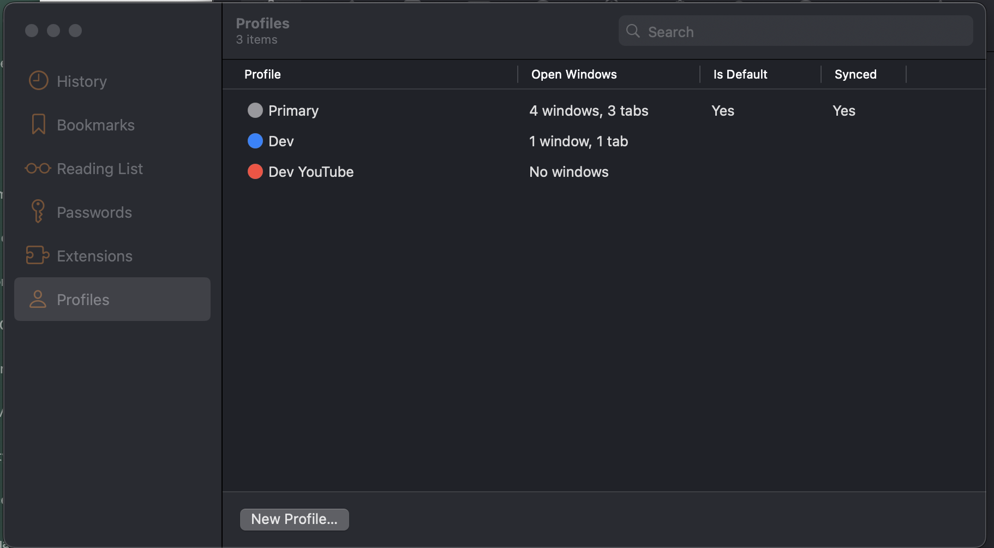Click the Profiles person icon
The height and width of the screenshot is (548, 994).
38,299
